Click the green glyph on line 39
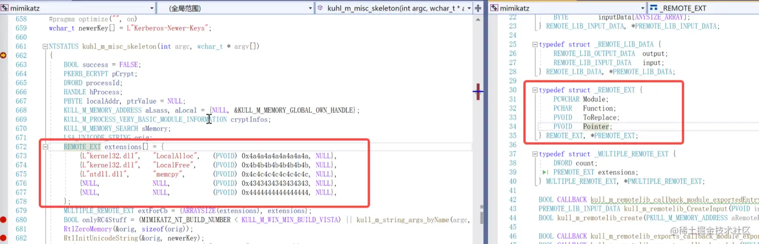The height and width of the screenshot is (244, 759). [546, 172]
